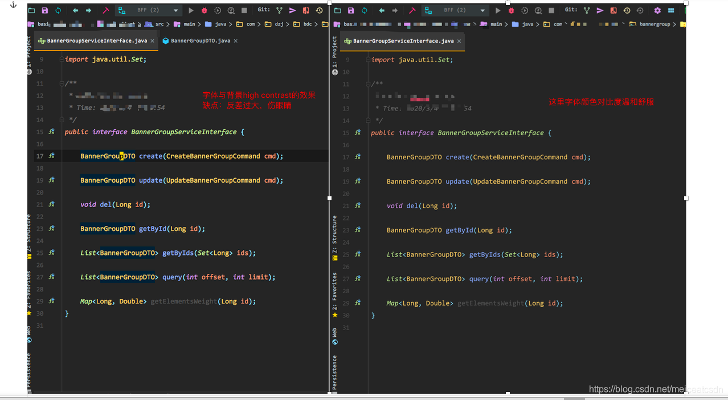Click BannerGroupServiceInterface class name in right editor
The image size is (728, 400).
point(491,133)
